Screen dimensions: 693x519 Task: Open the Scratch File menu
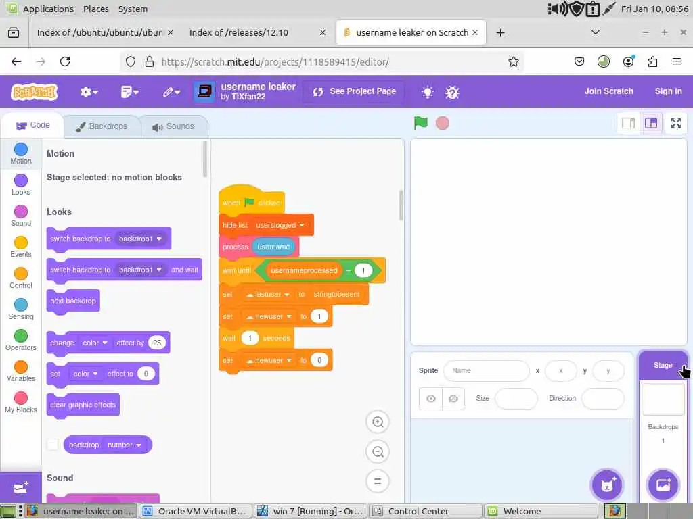(x=129, y=92)
